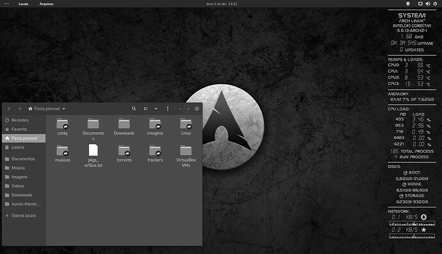Click the shield tray icon

click(x=407, y=4)
